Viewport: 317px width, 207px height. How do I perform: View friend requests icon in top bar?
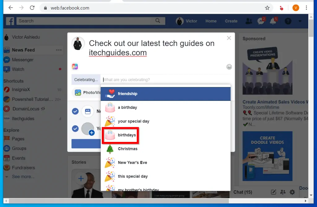click(249, 21)
